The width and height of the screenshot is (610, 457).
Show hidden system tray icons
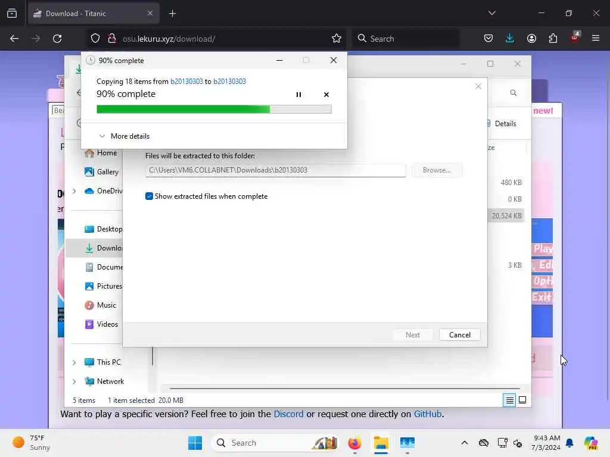click(465, 443)
